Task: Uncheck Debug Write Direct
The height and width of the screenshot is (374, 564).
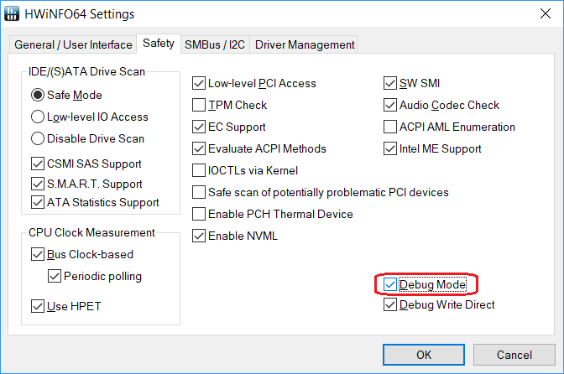Action: coord(390,304)
